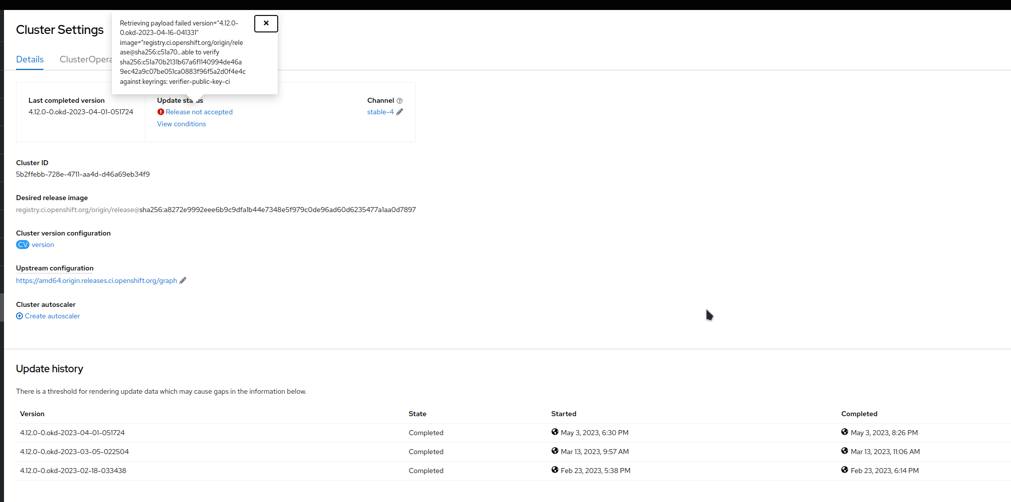Open the upstream graph URL link

pos(96,280)
